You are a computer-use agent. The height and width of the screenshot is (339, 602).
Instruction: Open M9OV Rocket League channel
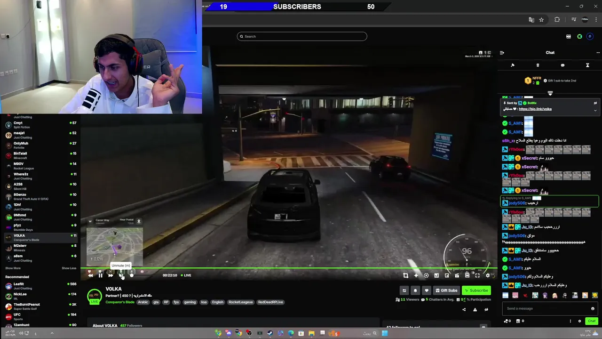pos(40,166)
